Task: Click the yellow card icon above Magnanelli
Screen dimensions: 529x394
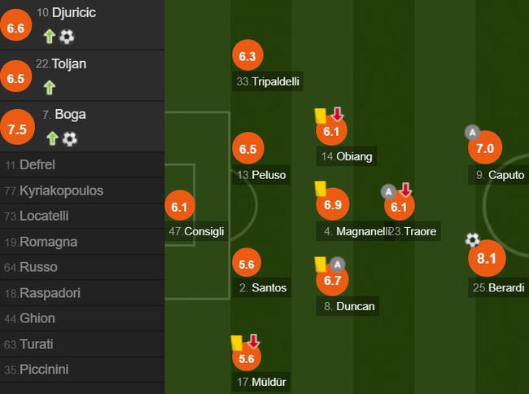Action: (321, 189)
